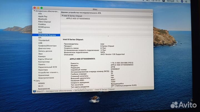Click the rotation speed value 7200
The image size is (200, 112).
tap(113, 82)
